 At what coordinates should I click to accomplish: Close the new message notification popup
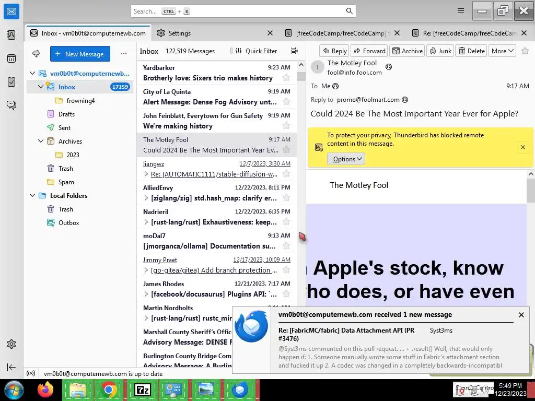coord(521,315)
